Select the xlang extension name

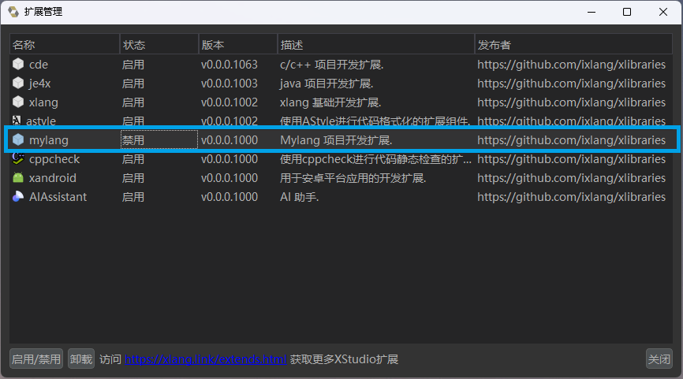pyautogui.click(x=43, y=102)
